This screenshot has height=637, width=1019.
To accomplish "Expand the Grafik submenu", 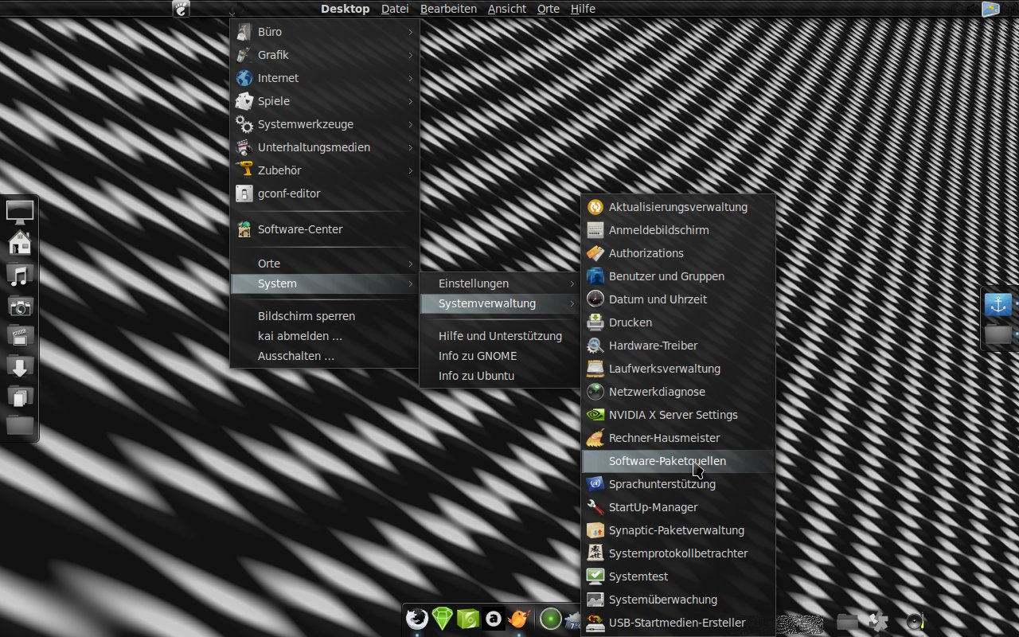I will click(x=325, y=55).
